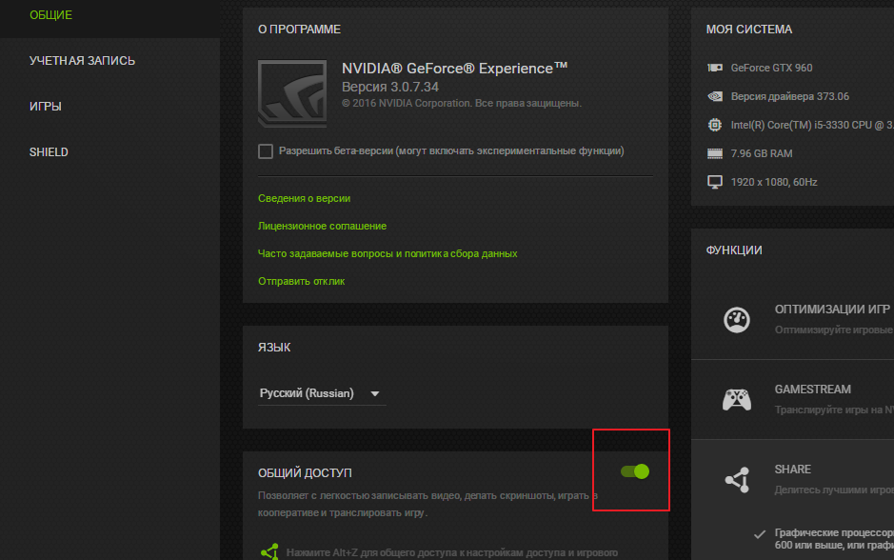Select the ОПТИМИЗАЦИИ ИГР feature row
The height and width of the screenshot is (560, 894).
coord(792,319)
